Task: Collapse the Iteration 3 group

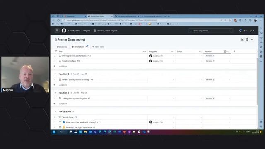Action: pos(55,93)
